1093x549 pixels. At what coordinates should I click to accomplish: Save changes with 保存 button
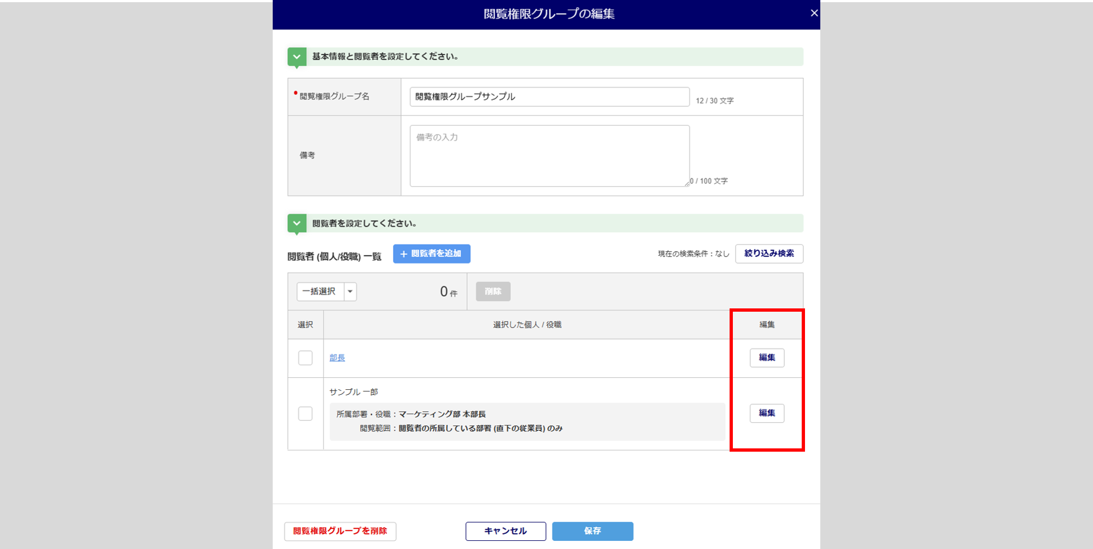[592, 531]
